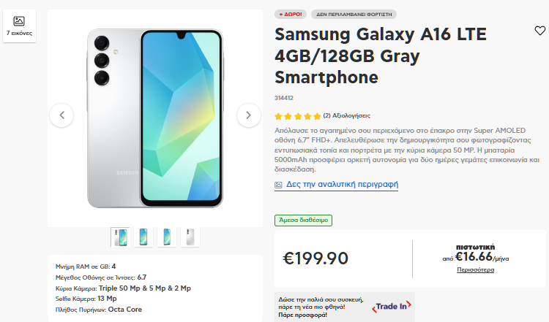
Task: Click the Άμεσα διαθέσιμο availability badge
Action: pyautogui.click(x=303, y=220)
